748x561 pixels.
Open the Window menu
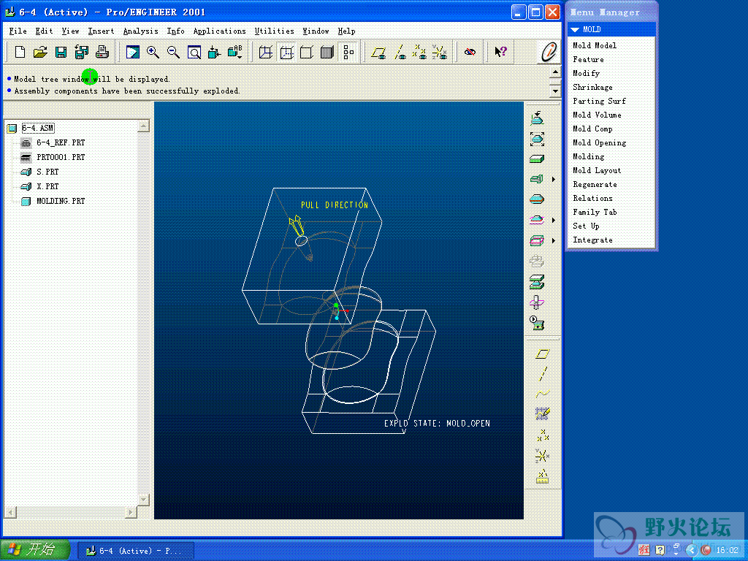pos(316,31)
